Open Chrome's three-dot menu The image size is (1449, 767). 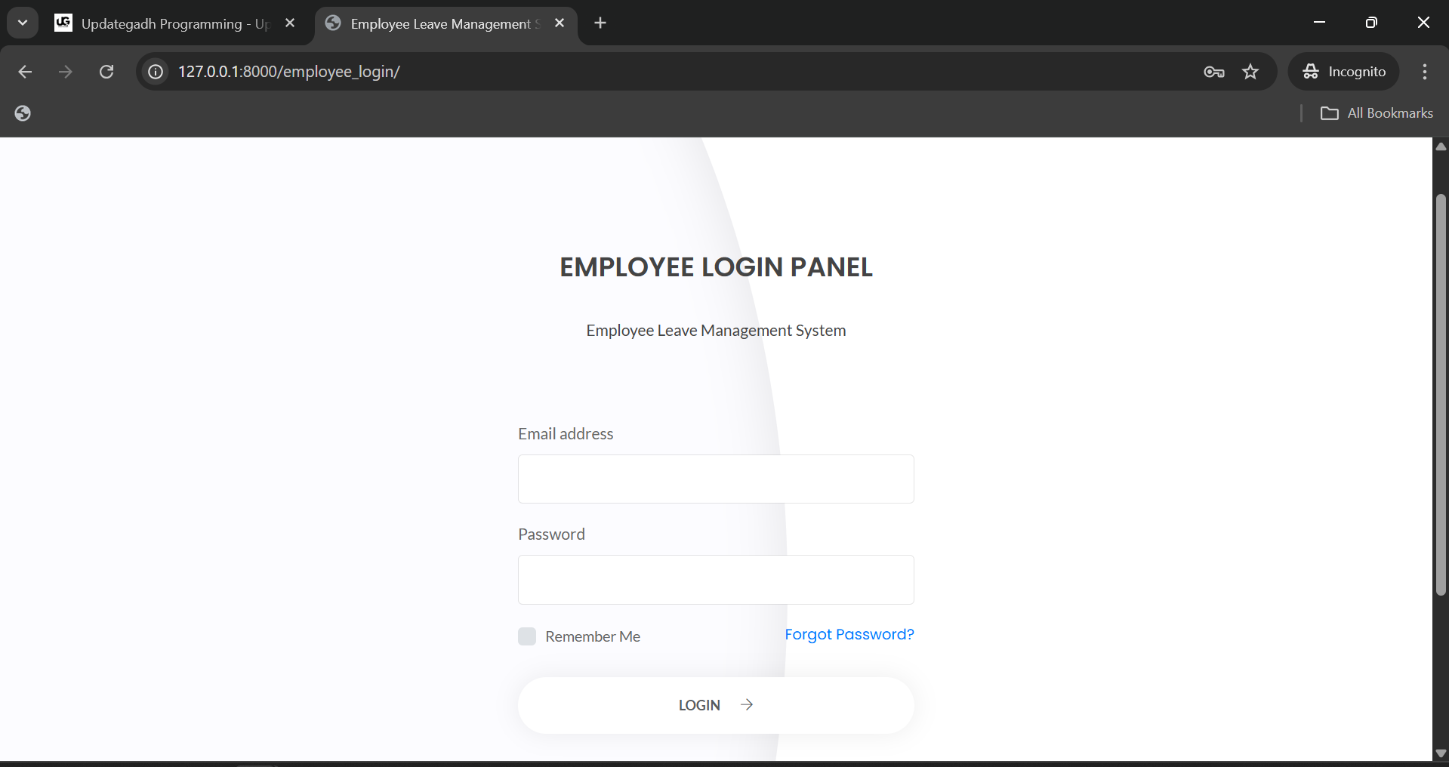coord(1424,71)
